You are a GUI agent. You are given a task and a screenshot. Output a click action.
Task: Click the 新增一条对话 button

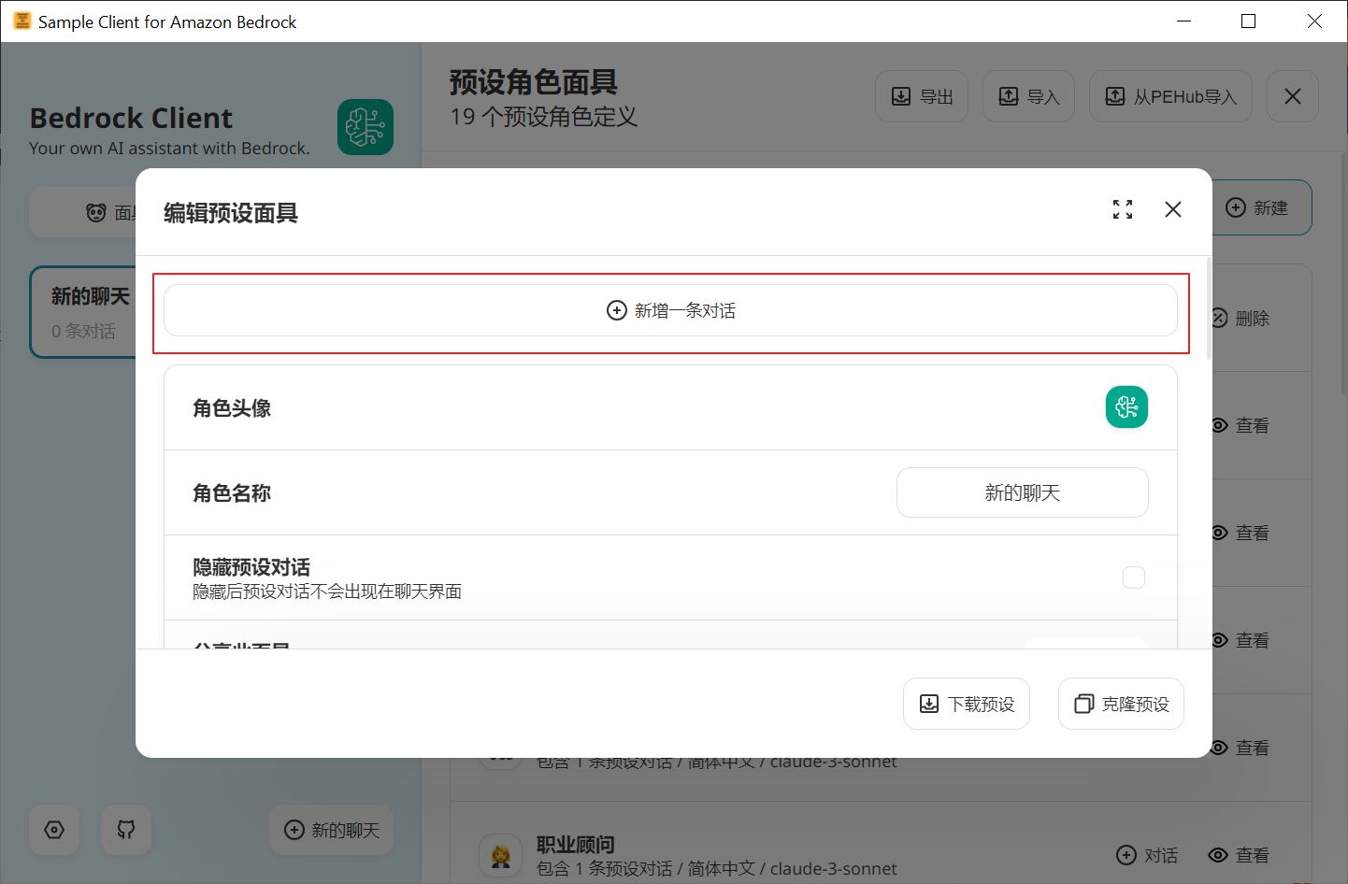[670, 310]
